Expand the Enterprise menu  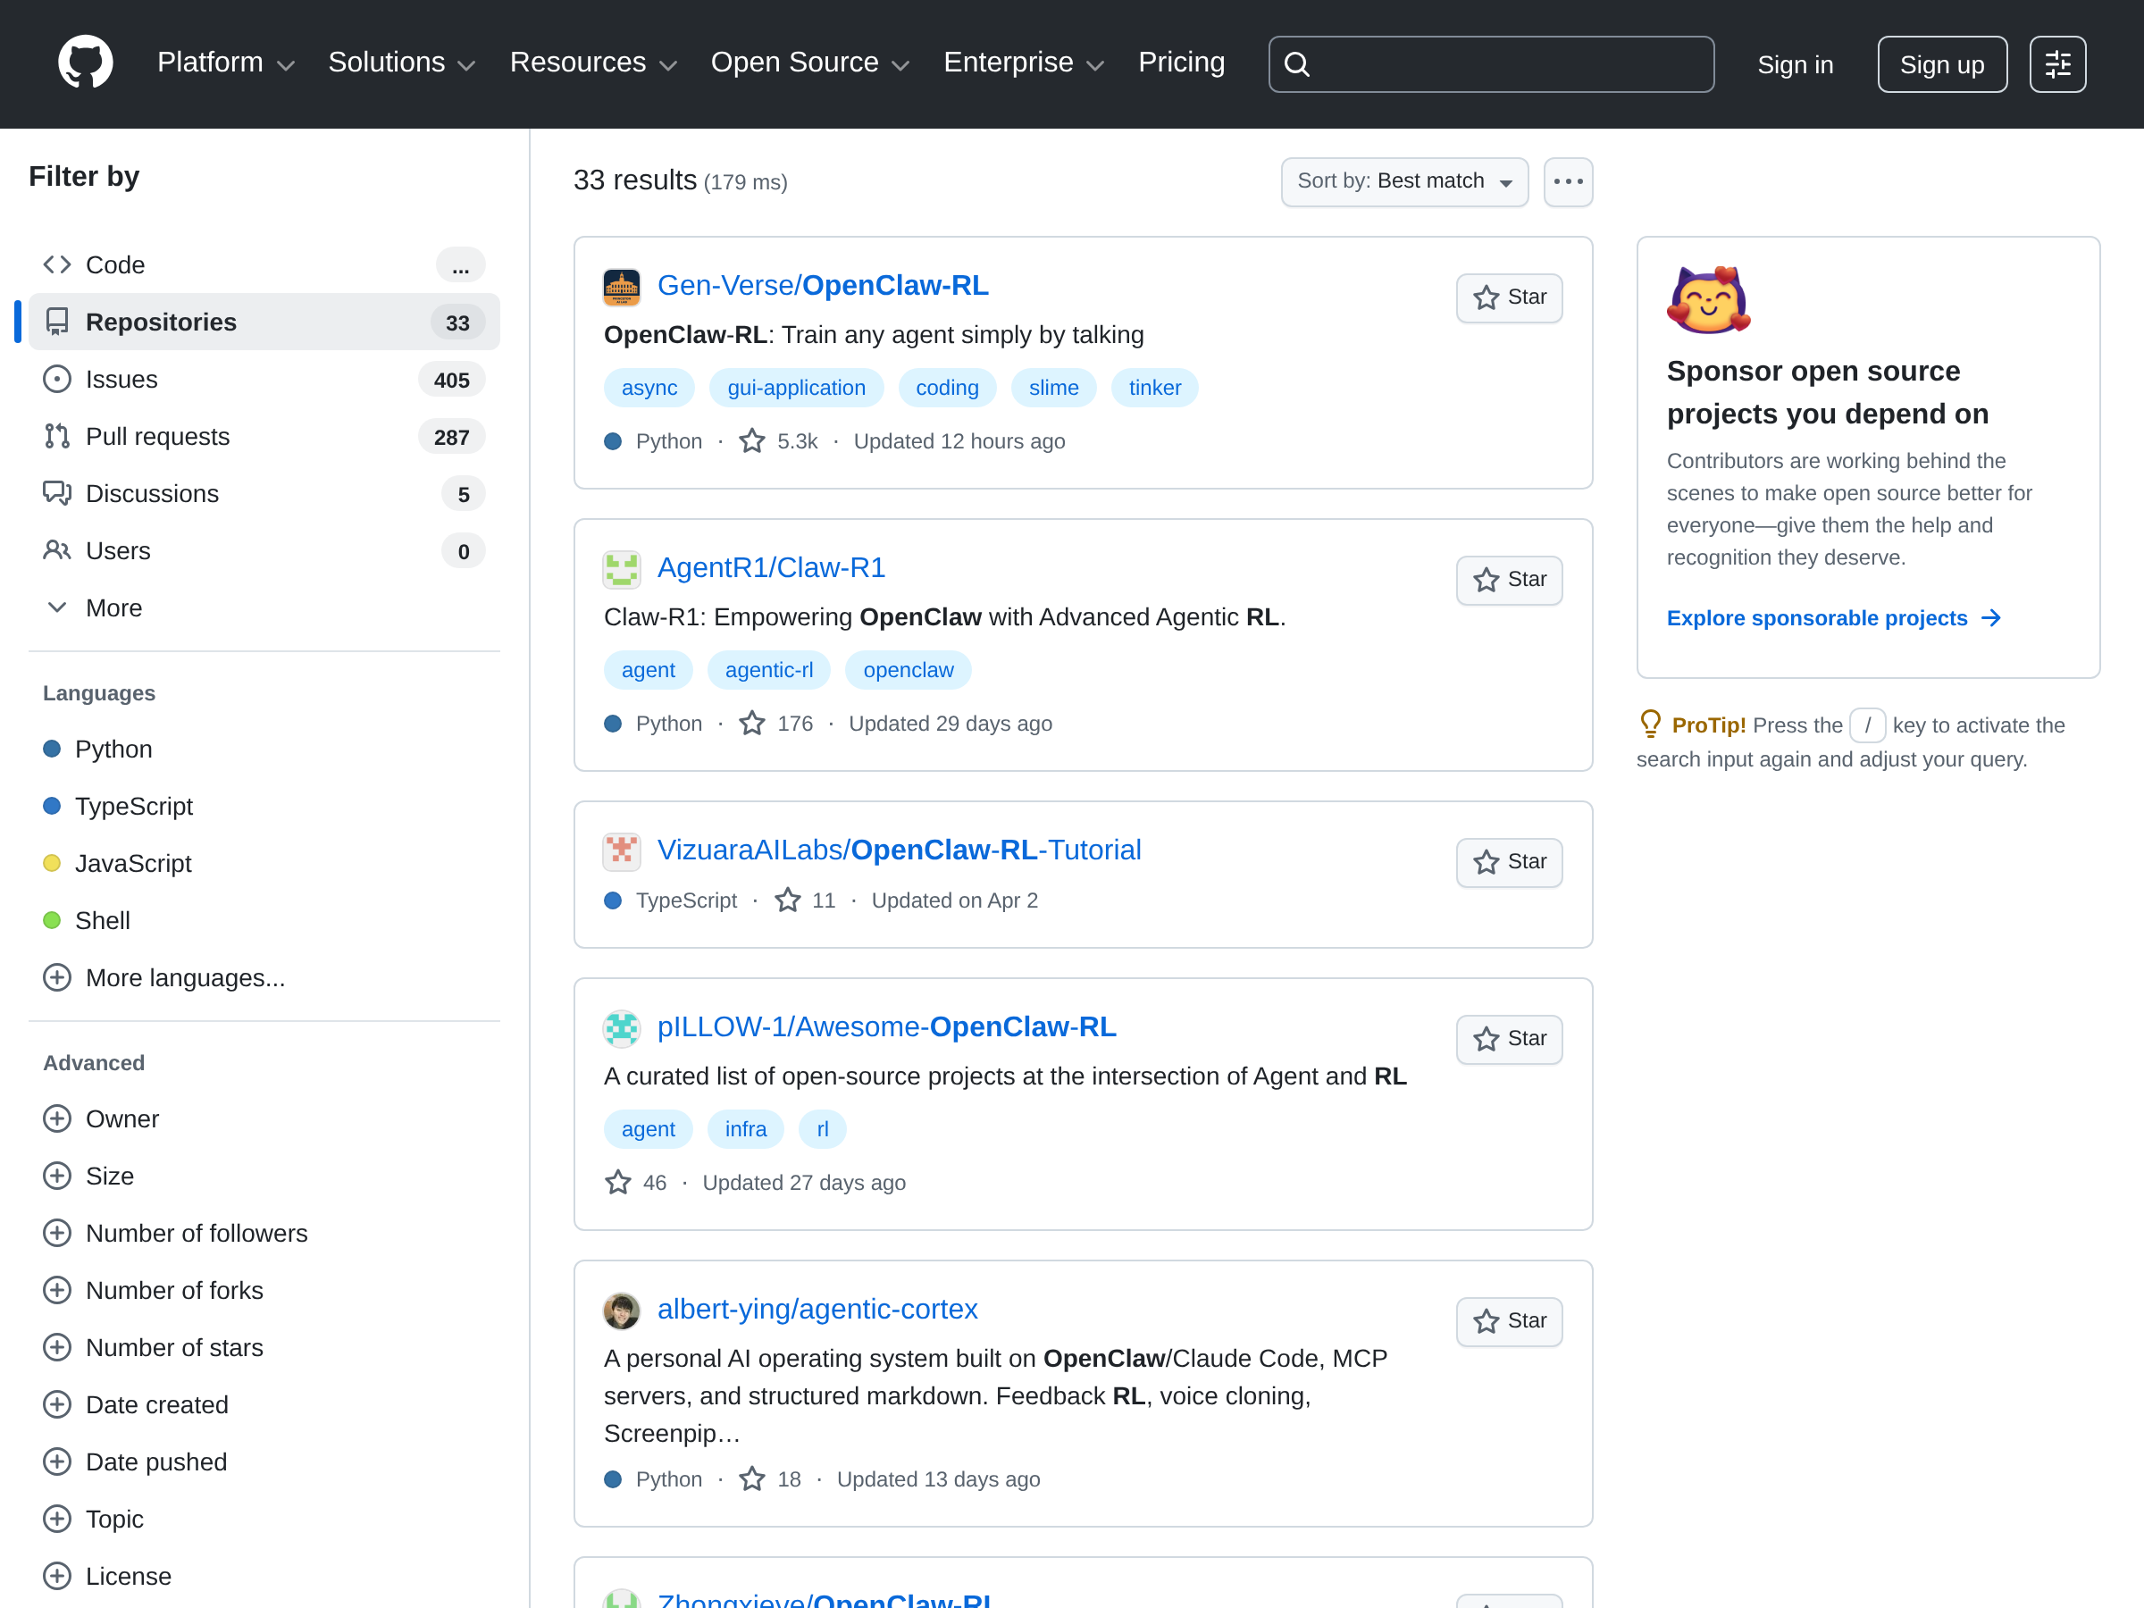pos(1024,63)
